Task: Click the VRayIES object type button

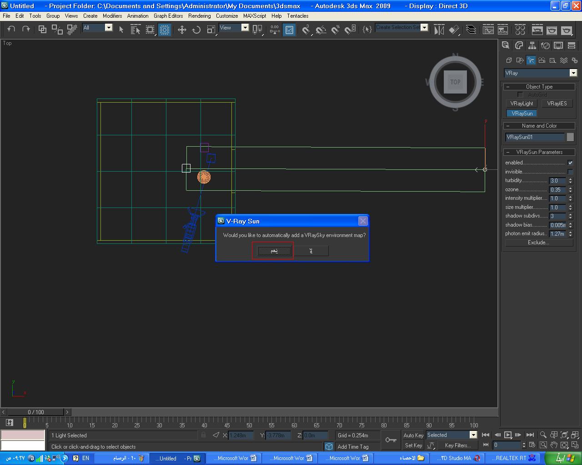Action: point(557,104)
